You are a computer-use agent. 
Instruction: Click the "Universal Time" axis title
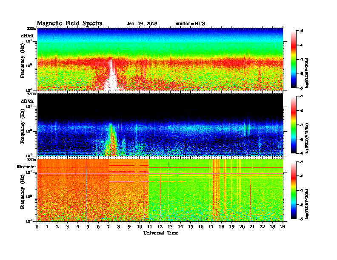[x=160, y=233]
